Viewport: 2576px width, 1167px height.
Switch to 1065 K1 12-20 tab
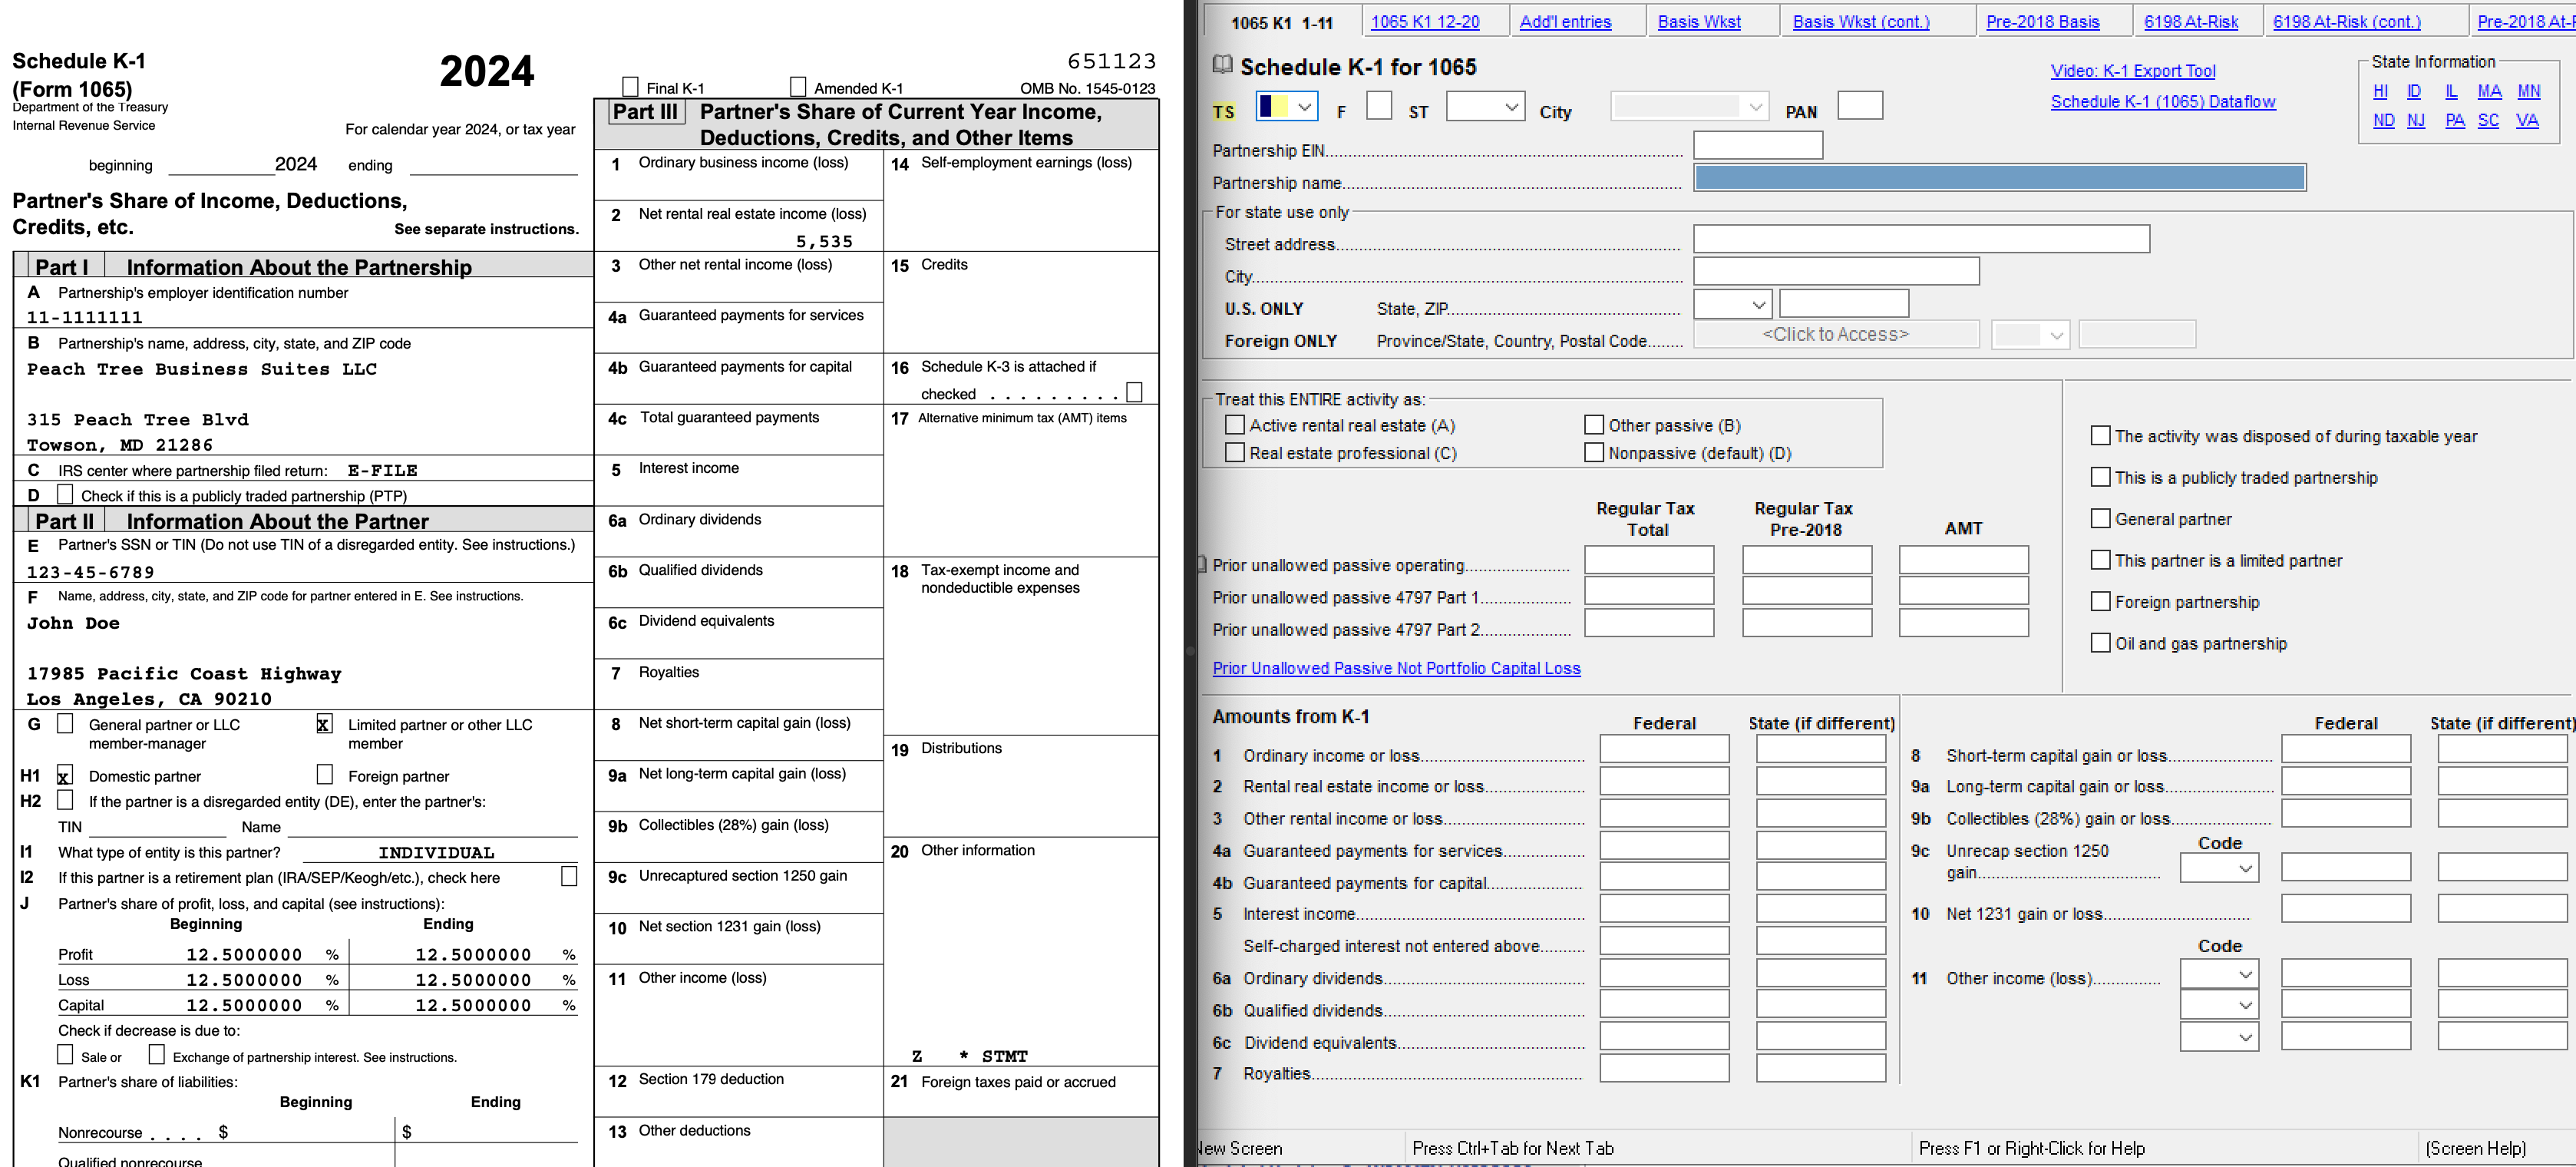click(1424, 22)
